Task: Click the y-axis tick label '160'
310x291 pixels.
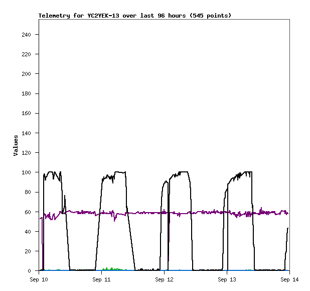Action: pos(26,113)
